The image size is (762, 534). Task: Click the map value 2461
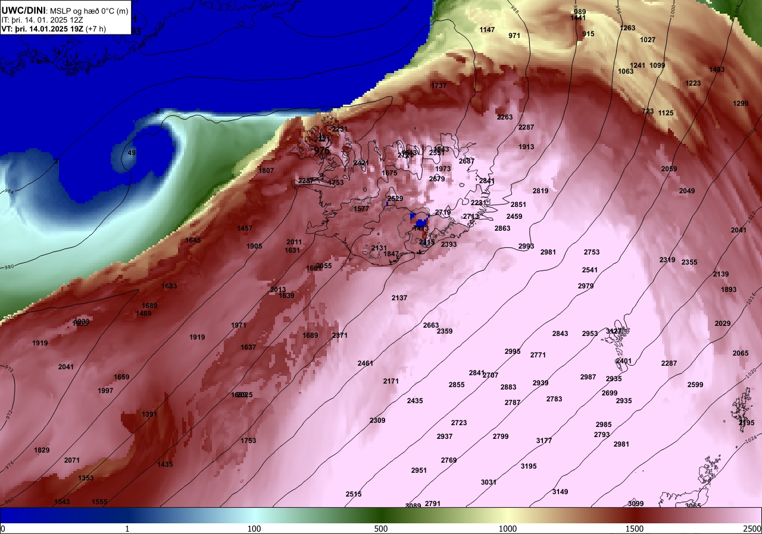point(366,363)
